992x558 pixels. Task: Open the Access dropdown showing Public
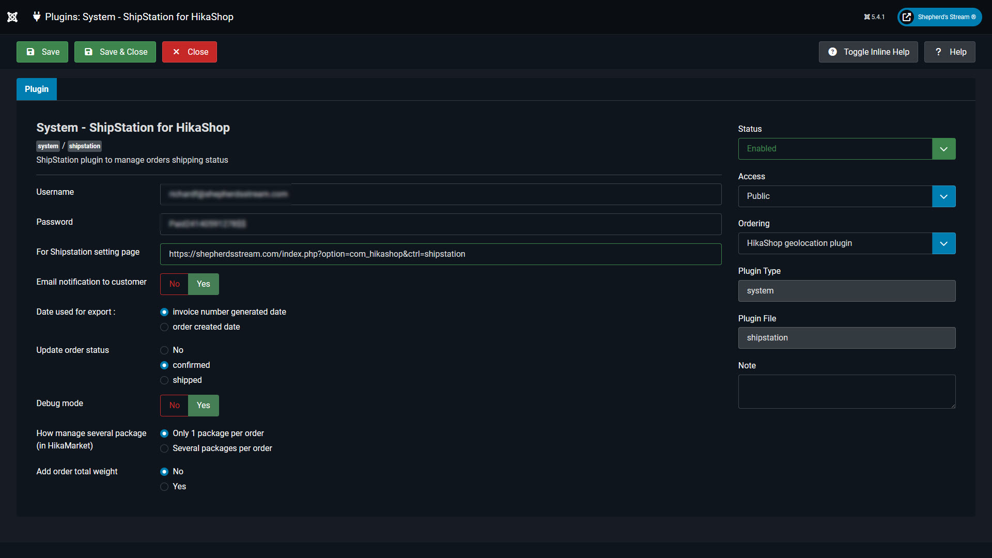coord(846,196)
